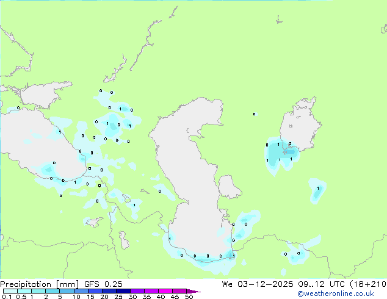Click the legend value label '0.1'

click(7, 297)
